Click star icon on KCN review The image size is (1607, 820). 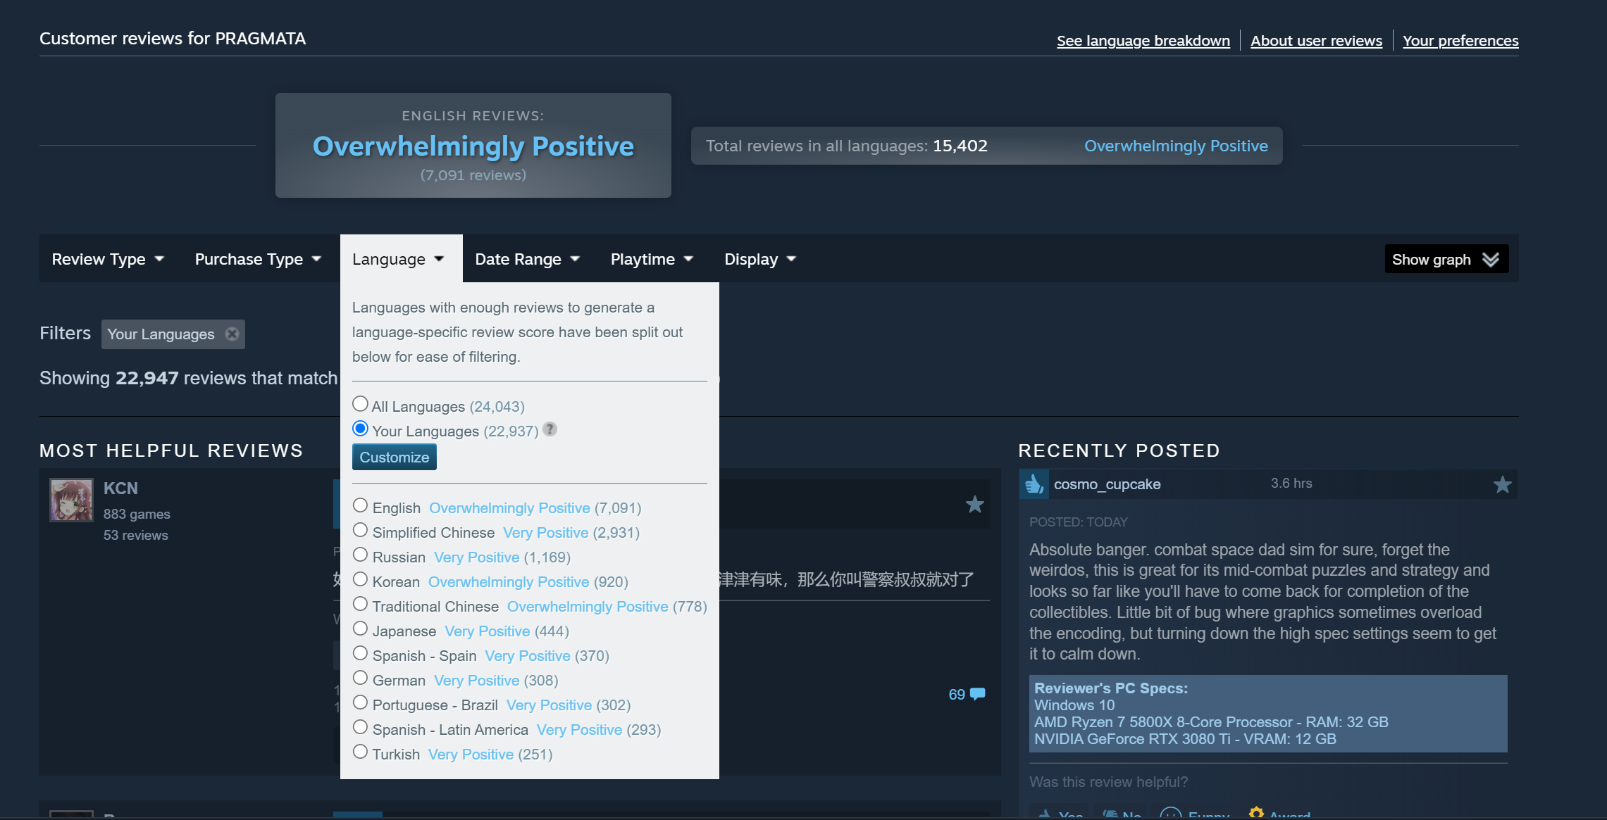(x=974, y=504)
